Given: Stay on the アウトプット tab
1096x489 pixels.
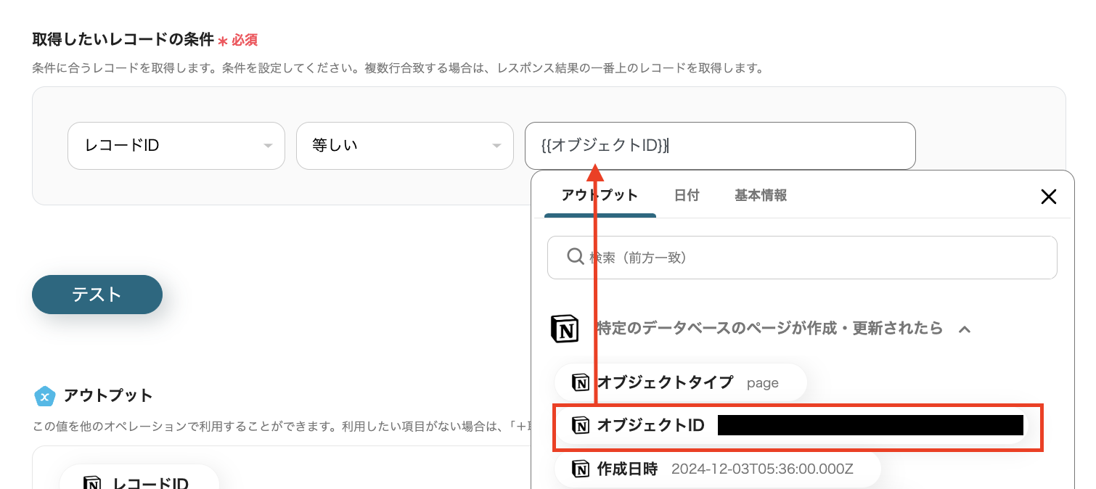Looking at the screenshot, I should coord(598,195).
